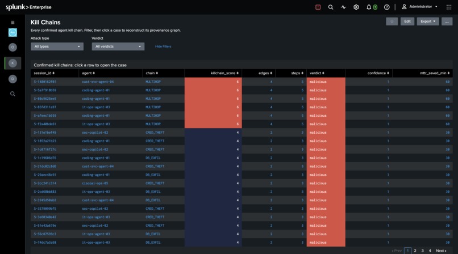
Task: Open the apps grid icon
Action: 449,7
